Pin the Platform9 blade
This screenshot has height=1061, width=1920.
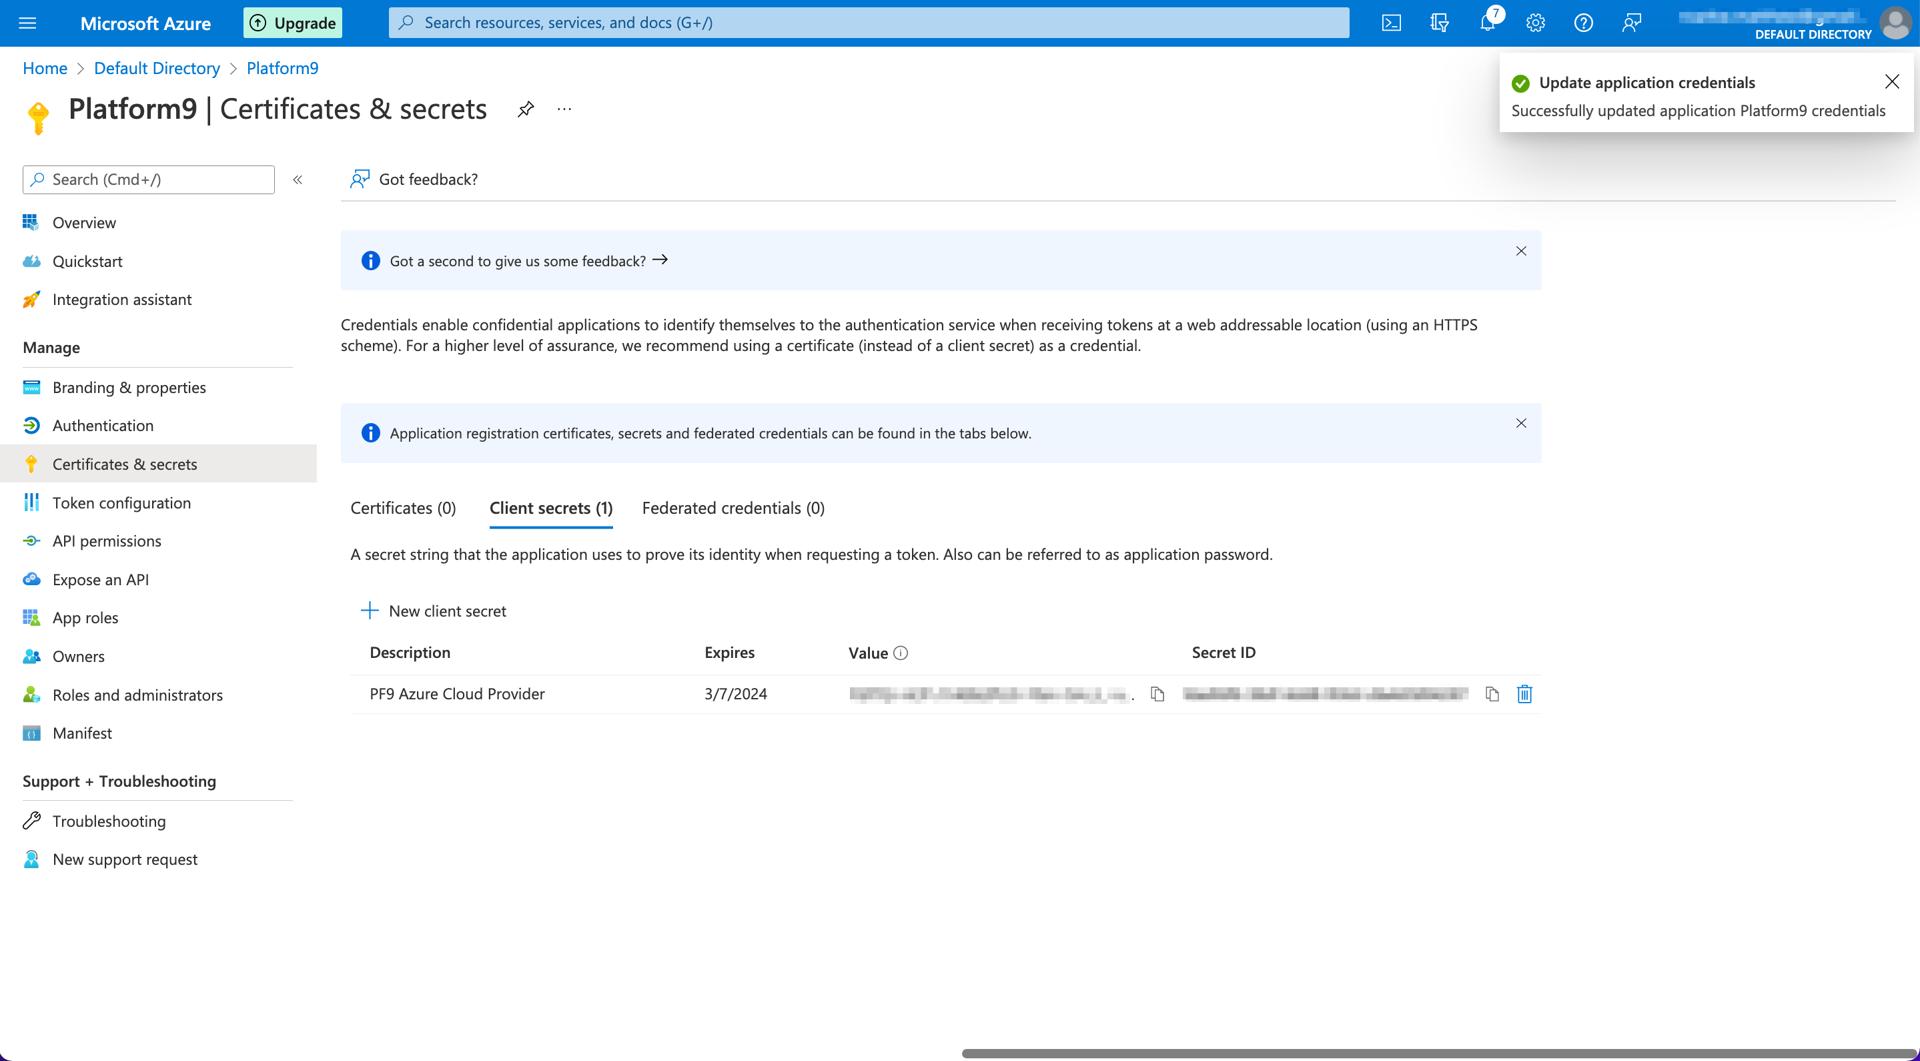(526, 109)
